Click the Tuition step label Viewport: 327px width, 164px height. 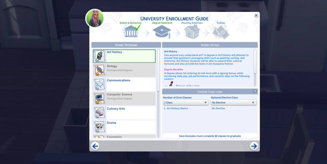pyautogui.click(x=221, y=23)
